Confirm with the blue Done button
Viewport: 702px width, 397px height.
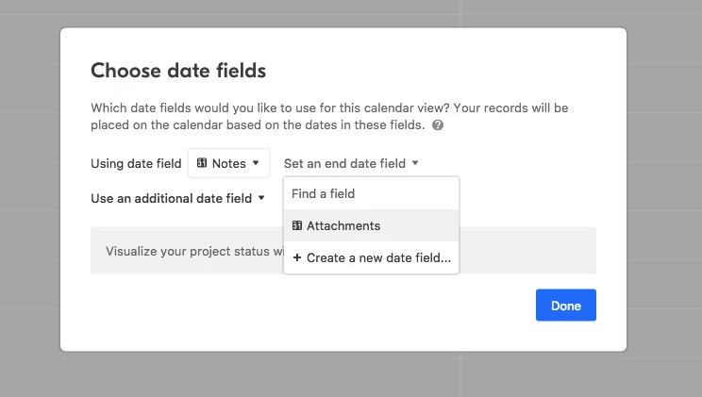(x=566, y=306)
